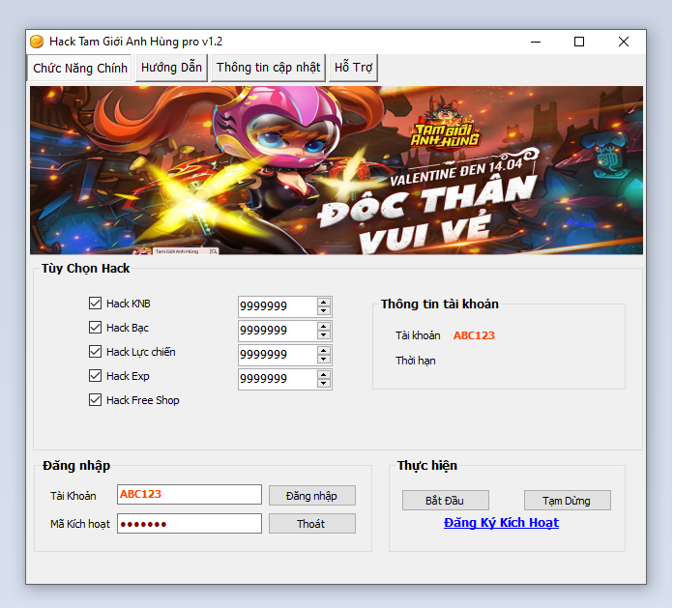The height and width of the screenshot is (608, 674).
Task: Increase Hack Lực chiến value up arrow
Action: (x=324, y=350)
